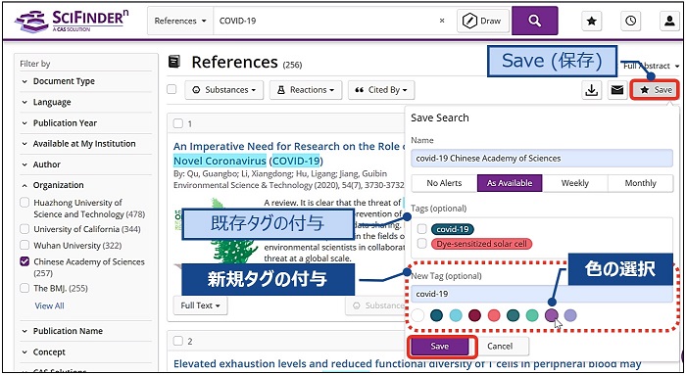This screenshot has width=686, height=375.
Task: Open search history clock icon
Action: click(x=630, y=21)
